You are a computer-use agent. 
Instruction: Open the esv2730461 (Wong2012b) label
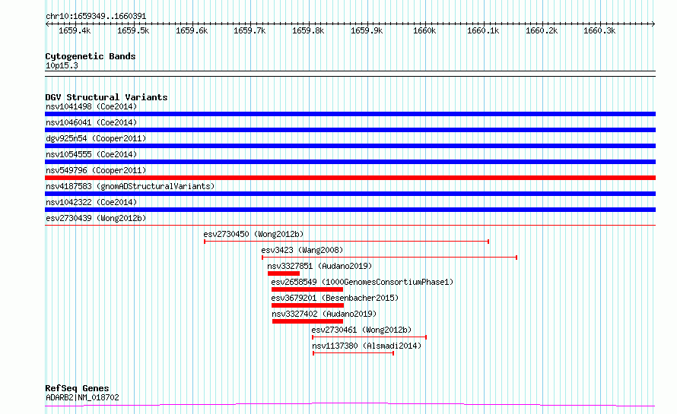coord(361,330)
